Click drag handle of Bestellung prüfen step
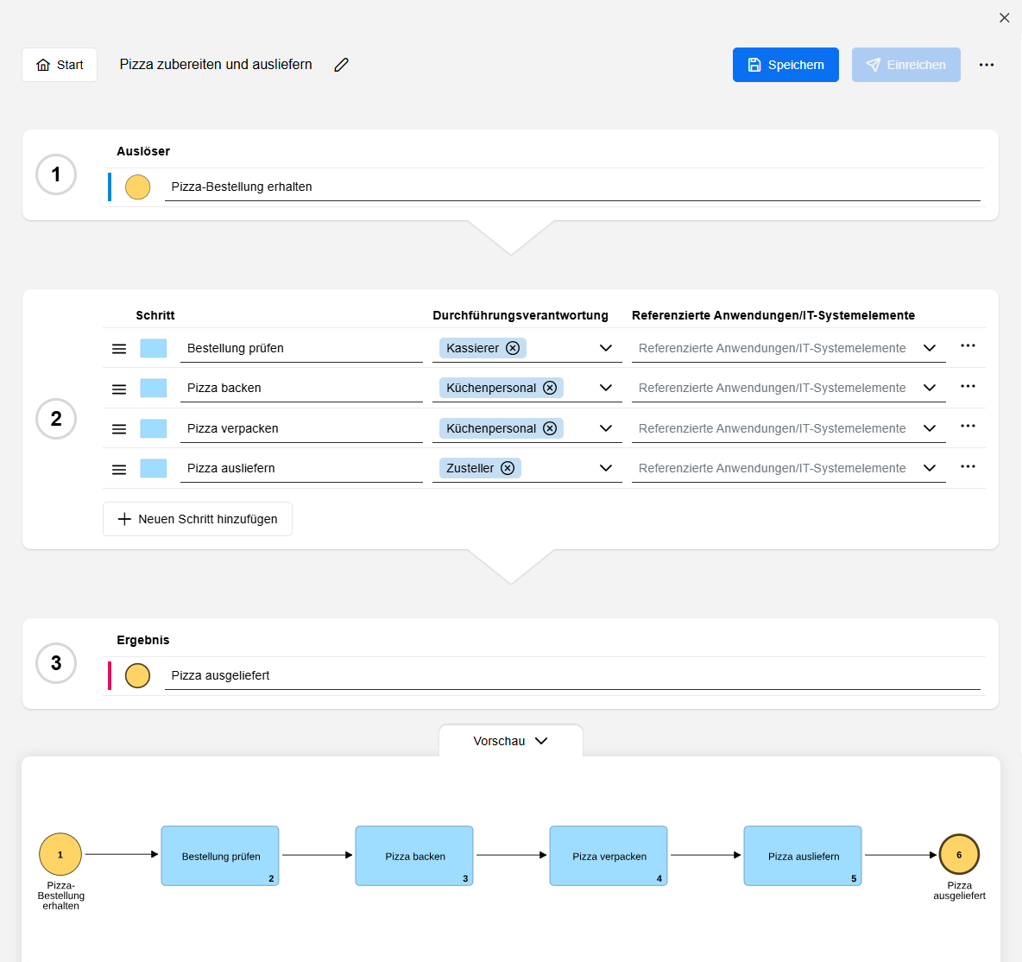 pyautogui.click(x=119, y=349)
